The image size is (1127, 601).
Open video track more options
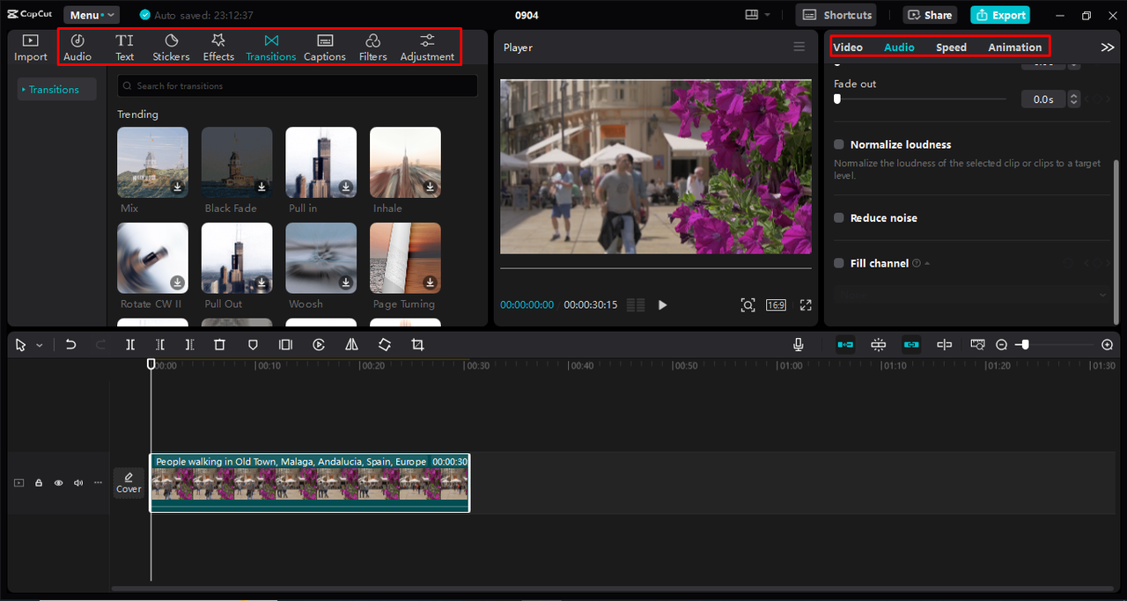[98, 483]
